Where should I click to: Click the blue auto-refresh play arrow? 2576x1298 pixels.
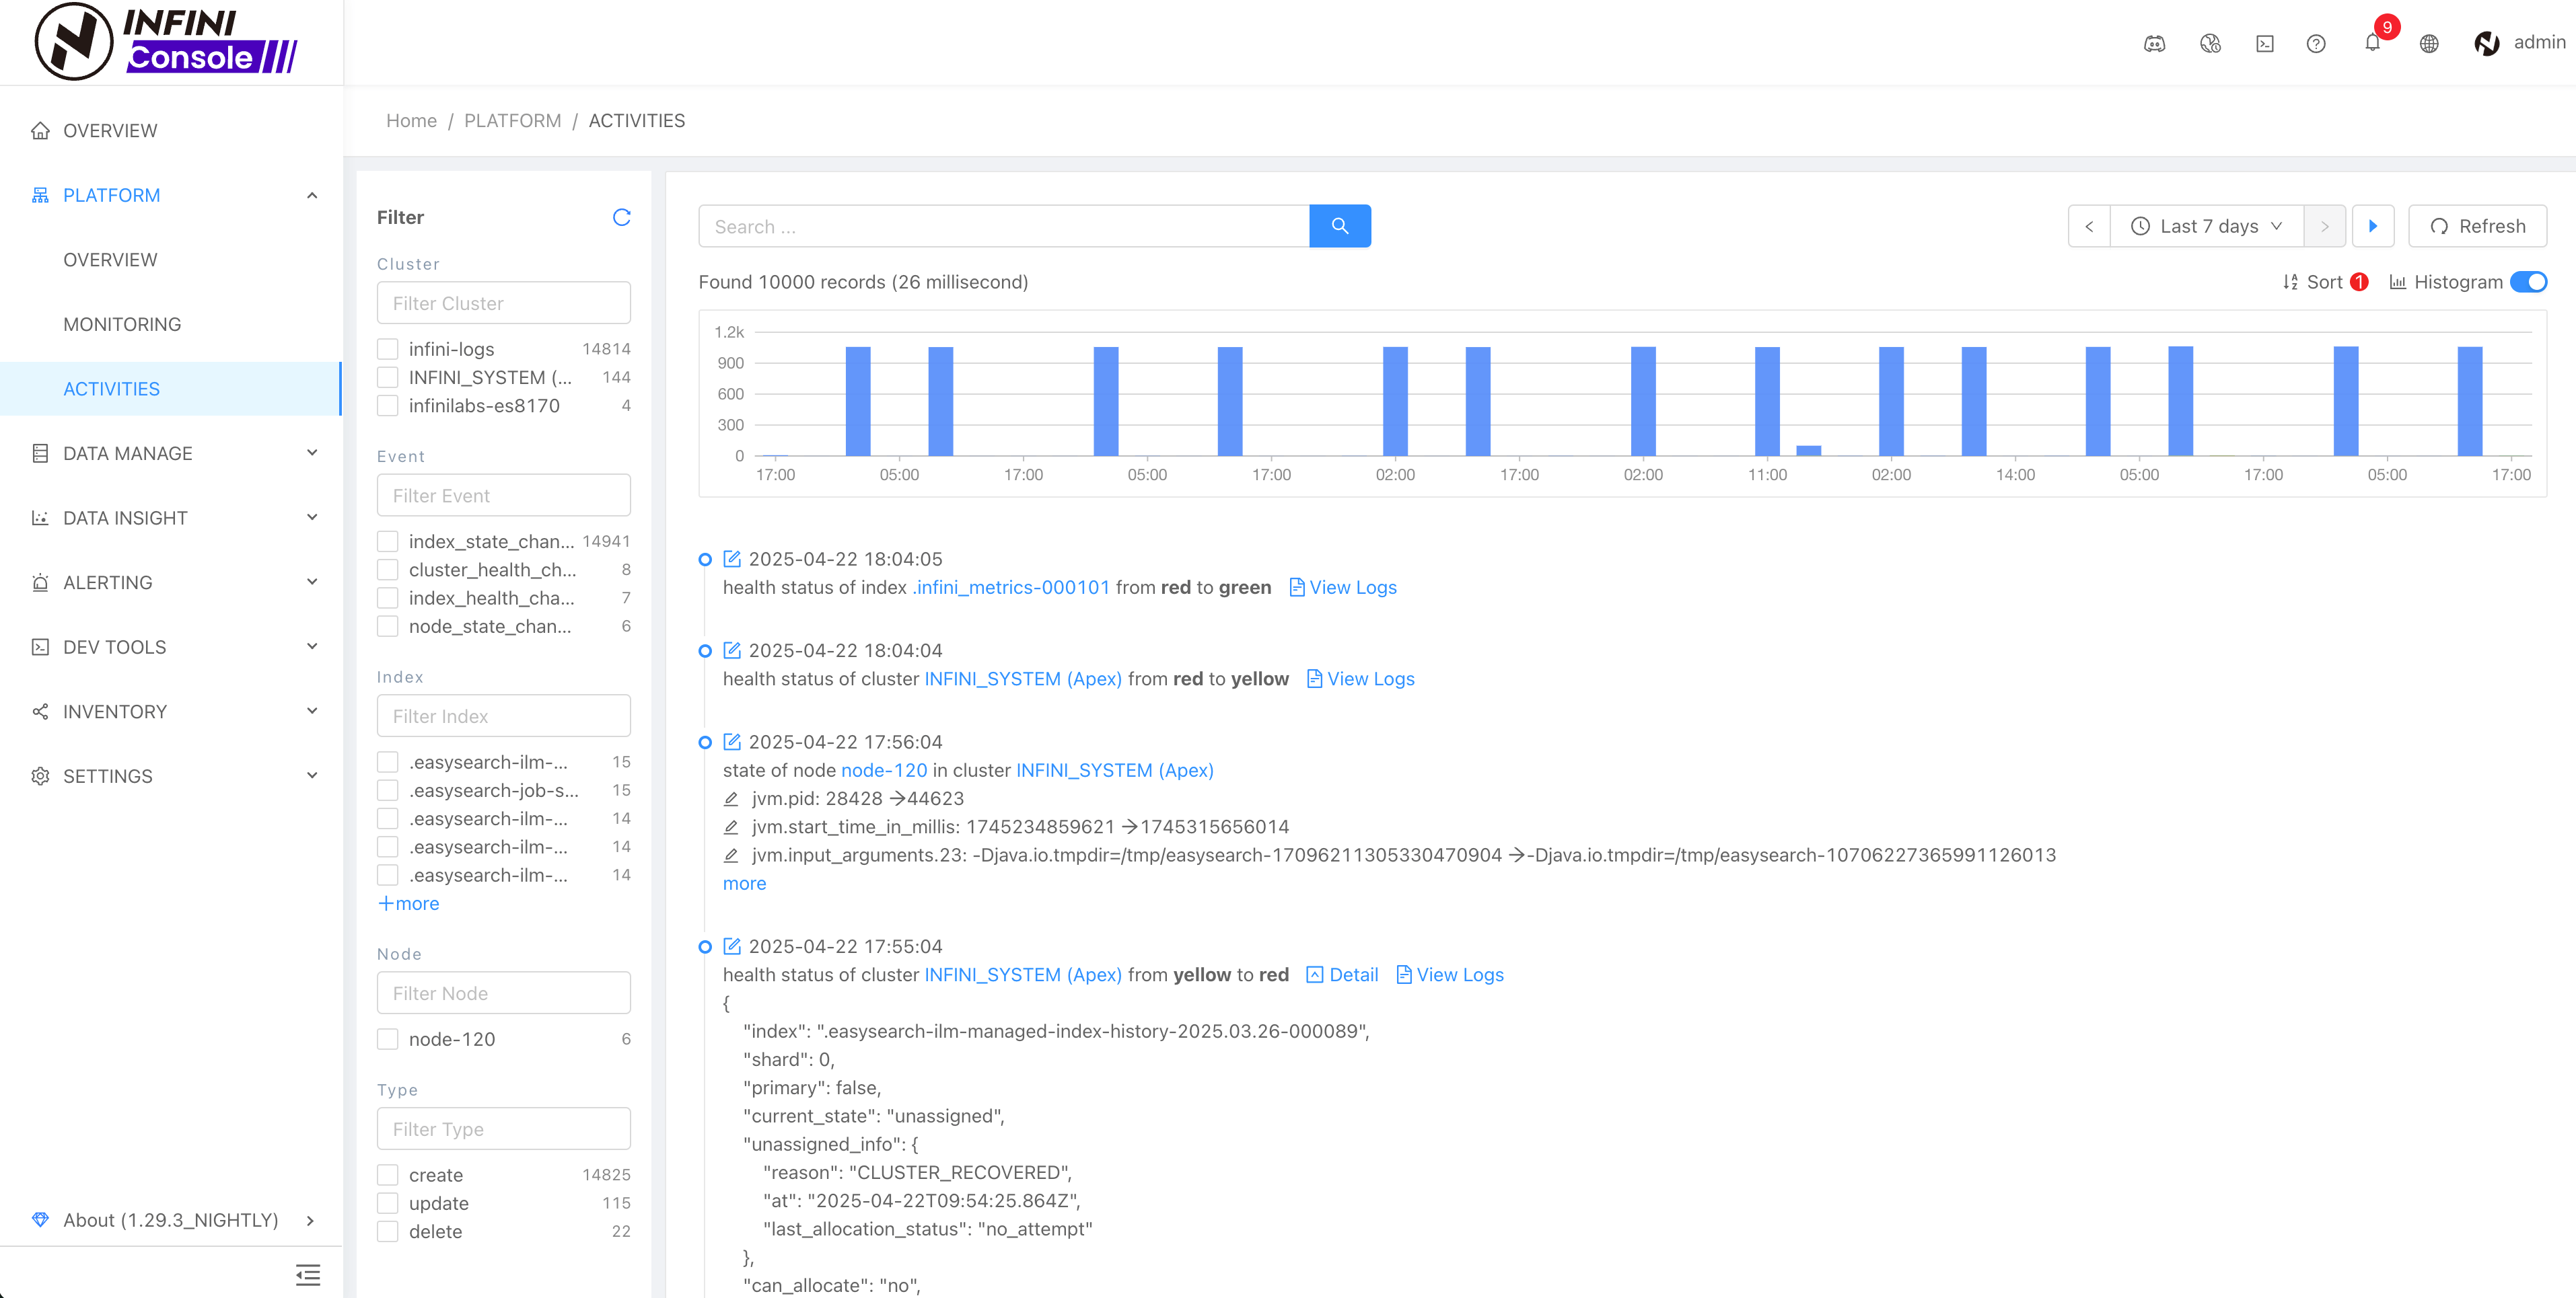(2373, 226)
